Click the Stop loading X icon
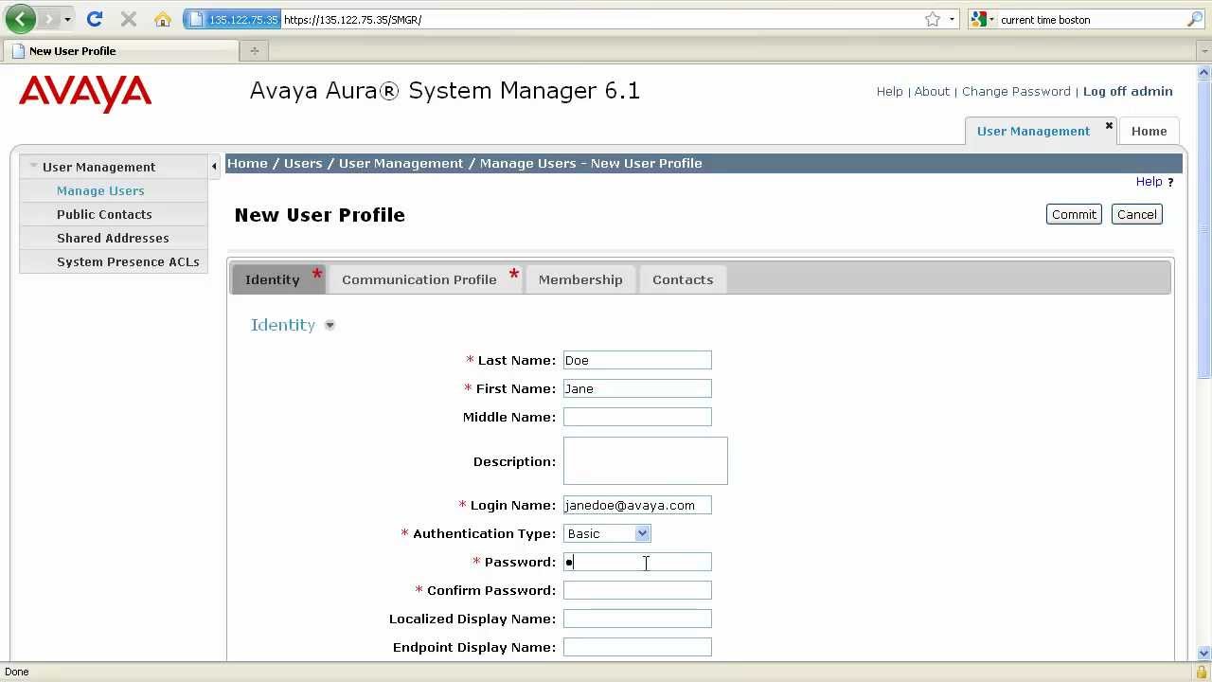 click(129, 19)
